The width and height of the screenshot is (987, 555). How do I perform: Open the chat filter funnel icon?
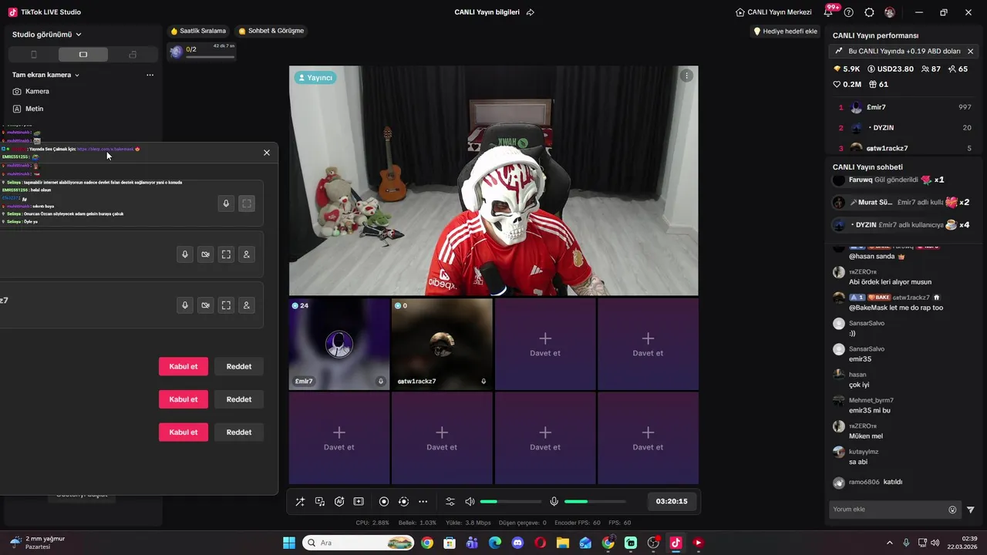tap(971, 510)
